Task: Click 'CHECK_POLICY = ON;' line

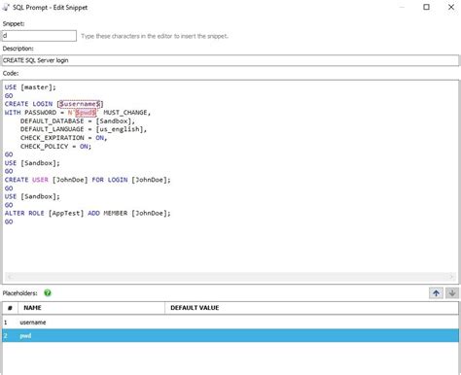Action: [55, 146]
